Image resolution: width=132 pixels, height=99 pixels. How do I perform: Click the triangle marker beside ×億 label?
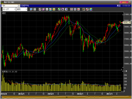tap(123, 71)
